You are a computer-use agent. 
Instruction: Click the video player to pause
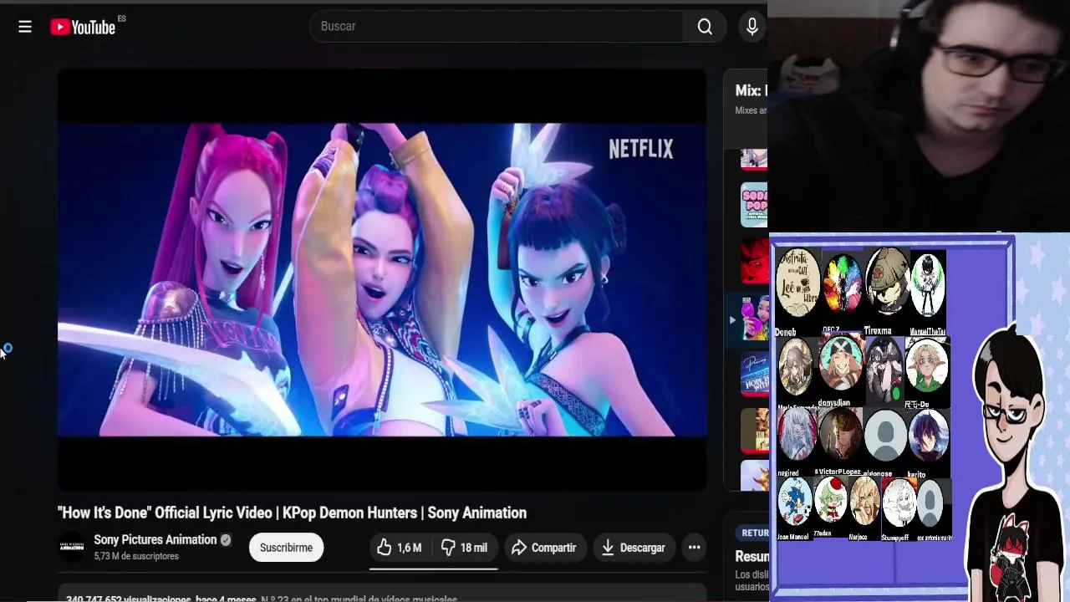[382, 279]
